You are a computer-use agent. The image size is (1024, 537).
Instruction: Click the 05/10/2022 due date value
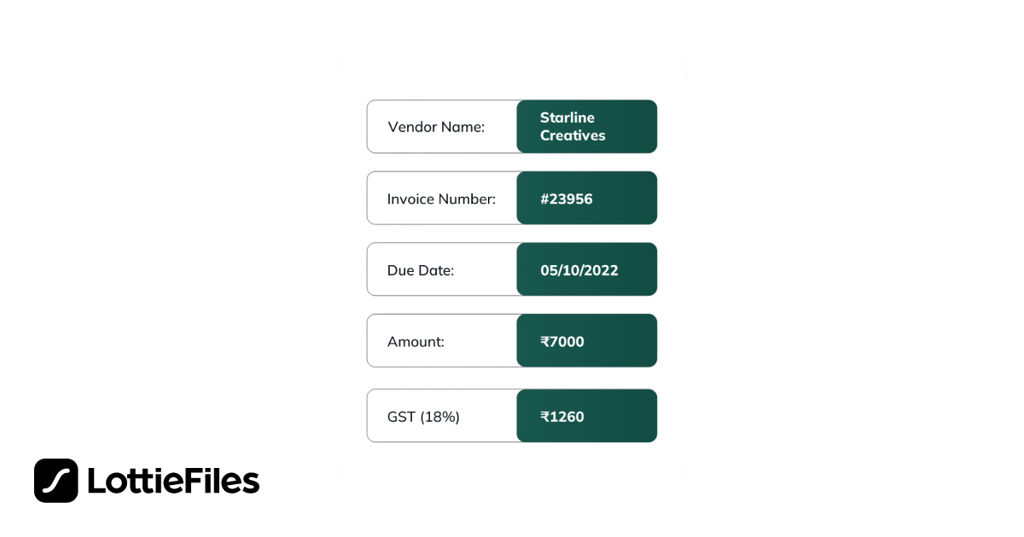click(579, 270)
